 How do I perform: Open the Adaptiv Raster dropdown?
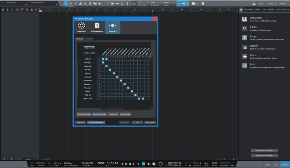169,2
